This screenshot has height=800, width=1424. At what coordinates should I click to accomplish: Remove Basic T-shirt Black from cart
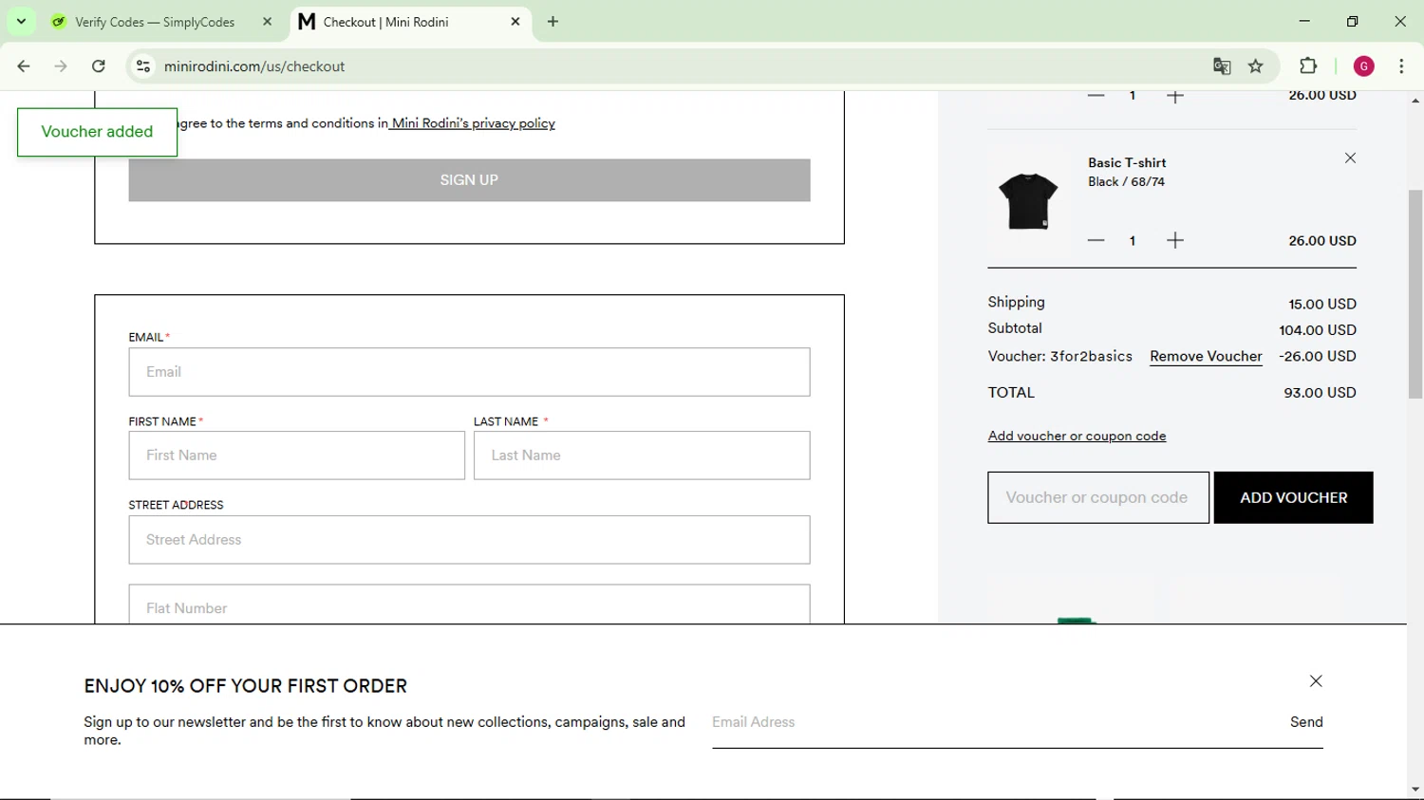pyautogui.click(x=1350, y=158)
